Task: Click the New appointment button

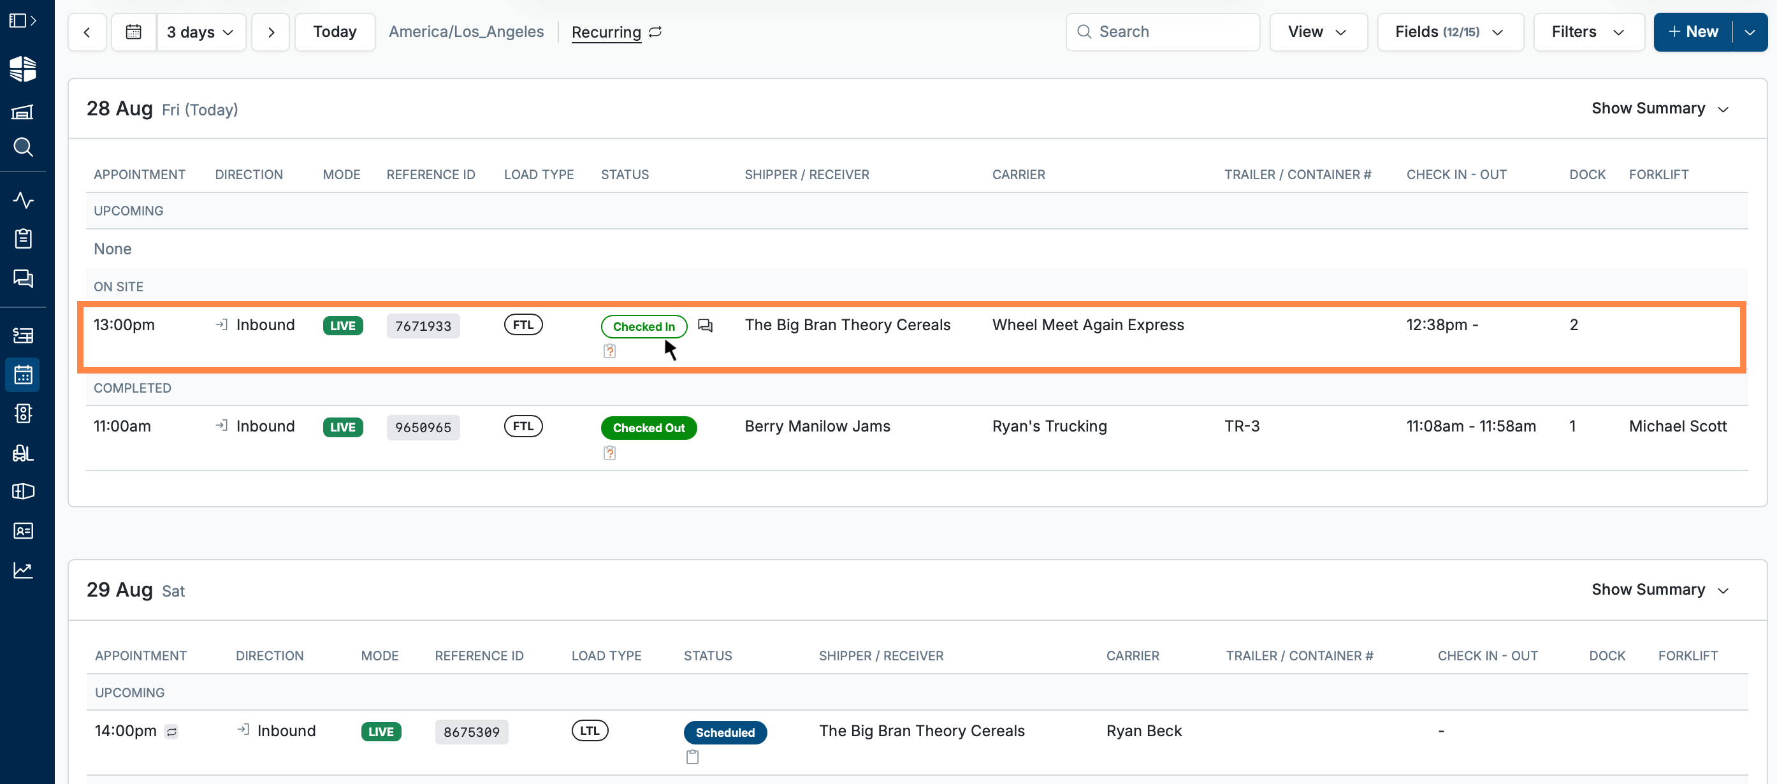Action: (x=1693, y=32)
